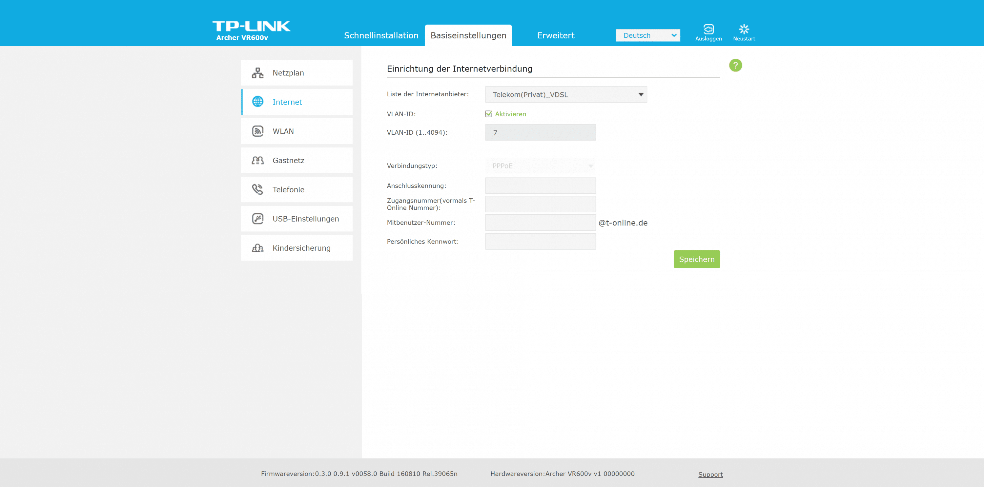The height and width of the screenshot is (487, 984).
Task: Click the Ausloggen logout icon
Action: pos(708,29)
